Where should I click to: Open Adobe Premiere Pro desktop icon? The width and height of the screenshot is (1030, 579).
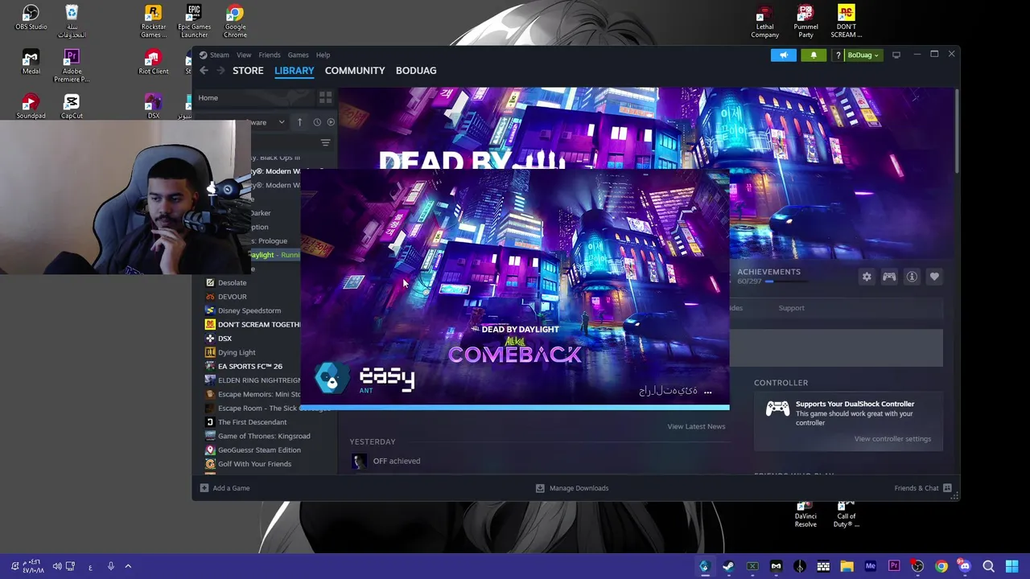[72, 66]
